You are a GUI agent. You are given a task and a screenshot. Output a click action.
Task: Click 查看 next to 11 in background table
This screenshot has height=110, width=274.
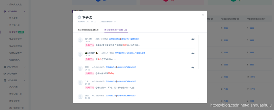click(253, 89)
